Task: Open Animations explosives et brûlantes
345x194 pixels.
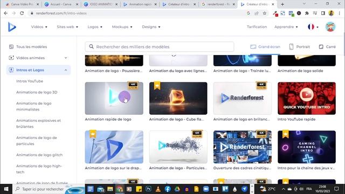Action: click(x=38, y=123)
